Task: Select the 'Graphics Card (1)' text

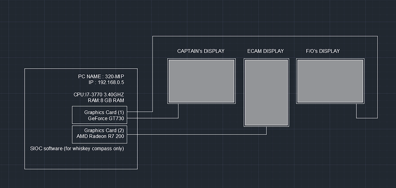Action: coord(104,112)
